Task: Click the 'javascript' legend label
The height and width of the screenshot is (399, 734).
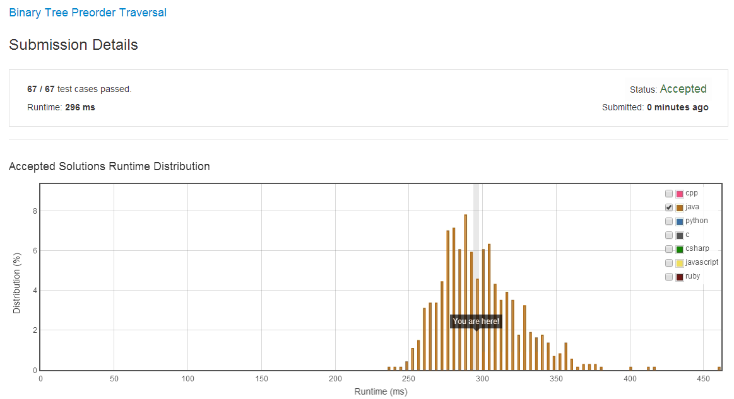Action: tap(702, 262)
